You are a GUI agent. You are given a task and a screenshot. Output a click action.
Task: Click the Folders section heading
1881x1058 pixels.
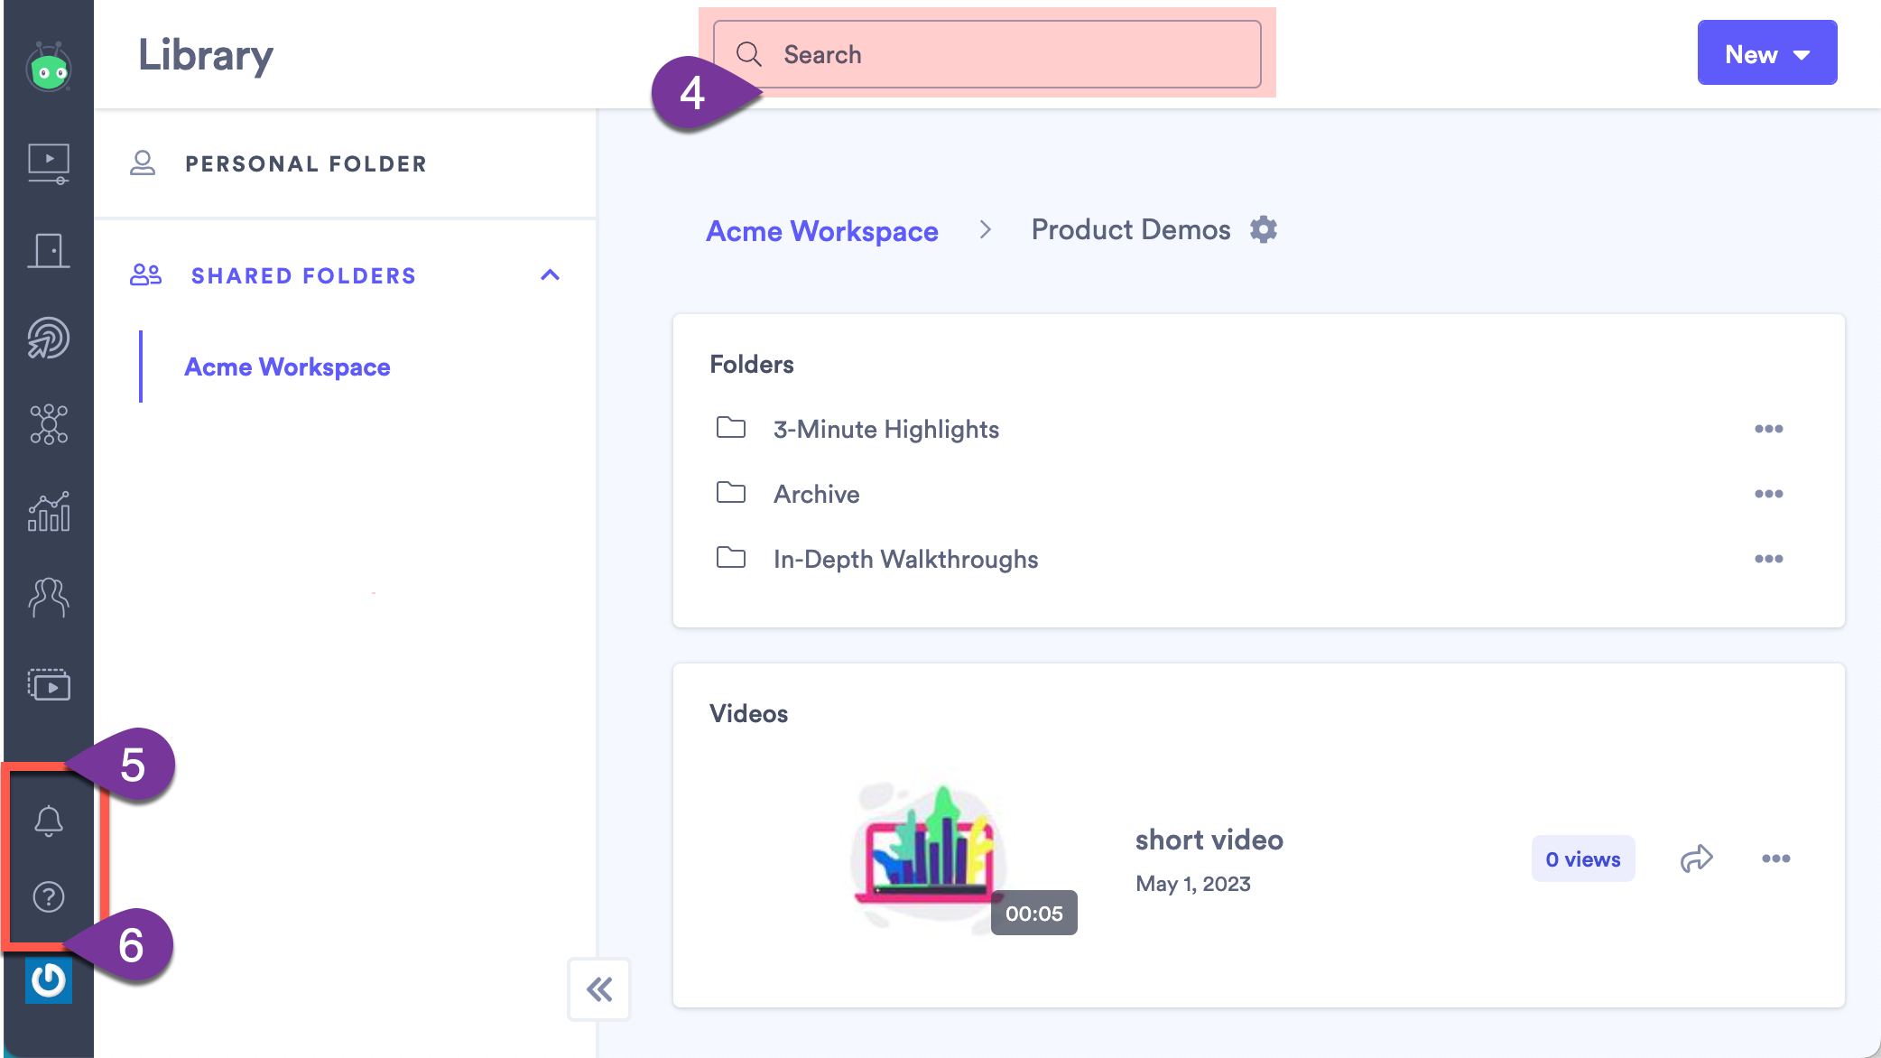[x=752, y=364]
